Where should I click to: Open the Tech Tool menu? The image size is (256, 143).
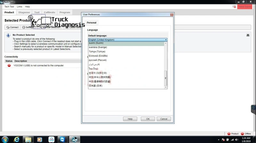9,7
